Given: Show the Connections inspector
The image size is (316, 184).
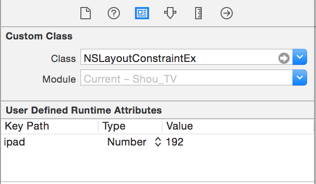Looking at the screenshot, I should pyautogui.click(x=227, y=13).
